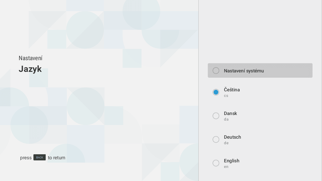The width and height of the screenshot is (322, 181).
Task: Click the blue filled Čeština selector icon
Action: coord(216,92)
